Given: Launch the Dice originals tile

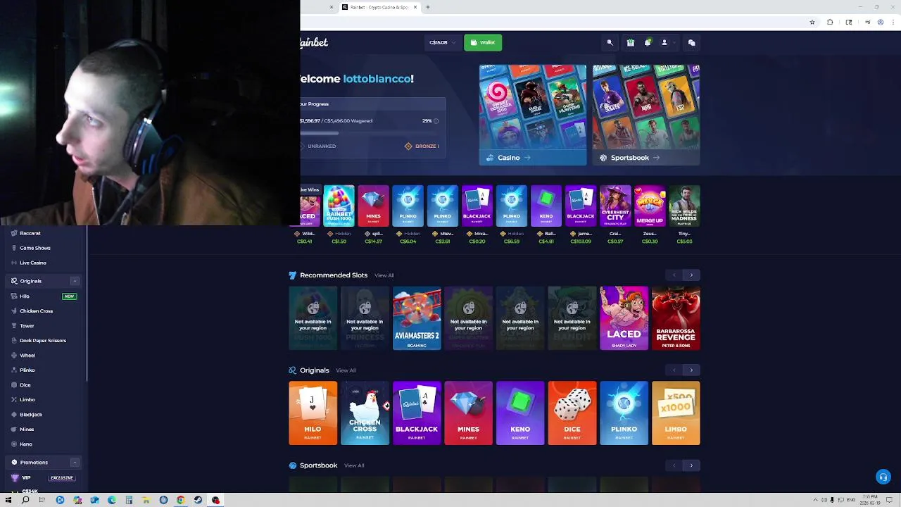Looking at the screenshot, I should (572, 413).
